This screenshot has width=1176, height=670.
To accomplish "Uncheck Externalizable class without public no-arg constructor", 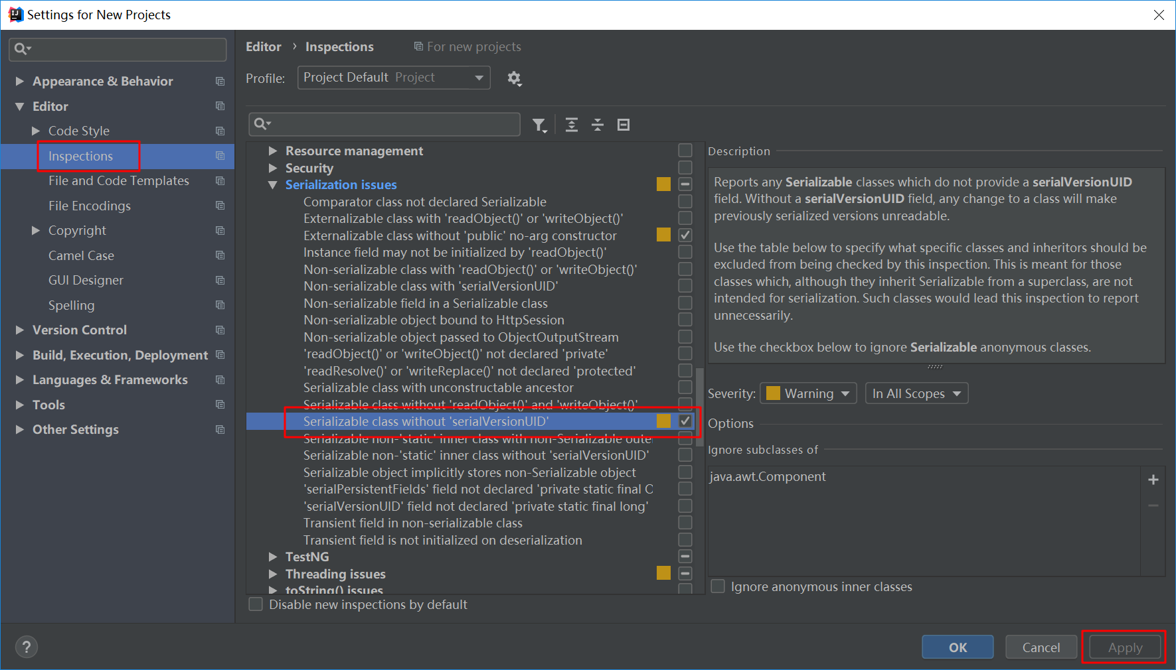I will [x=685, y=235].
